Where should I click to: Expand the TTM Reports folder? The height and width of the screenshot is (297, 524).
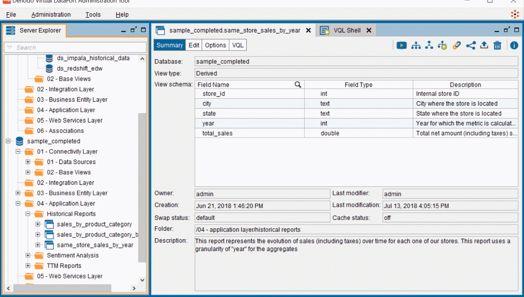pyautogui.click(x=28, y=266)
